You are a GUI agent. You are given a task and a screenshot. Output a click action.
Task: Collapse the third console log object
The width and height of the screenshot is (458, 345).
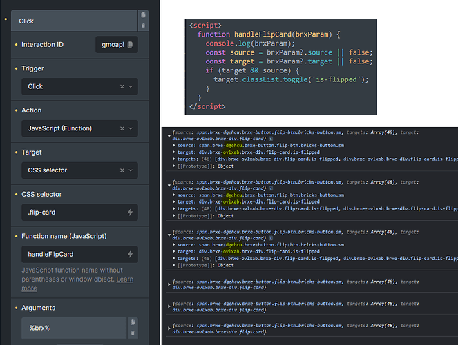169,235
